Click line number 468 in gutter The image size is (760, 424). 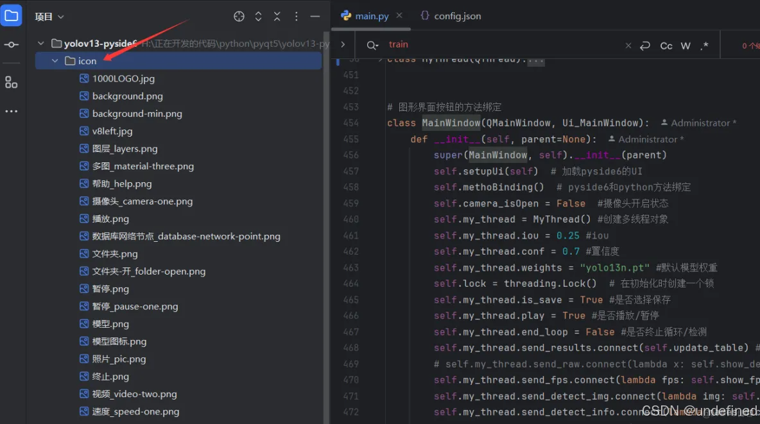[x=351, y=348]
